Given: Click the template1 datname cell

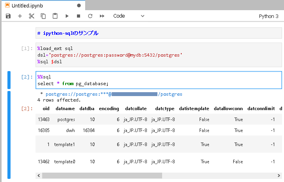Looking at the screenshot, I should tap(64, 145).
